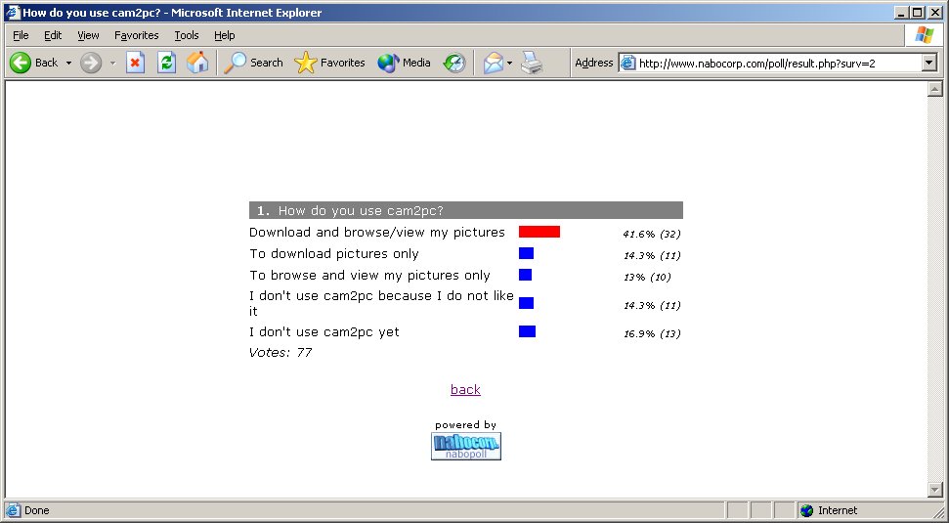The image size is (949, 523).
Task: Refresh the page with the green arrows icon
Action: pyautogui.click(x=166, y=63)
